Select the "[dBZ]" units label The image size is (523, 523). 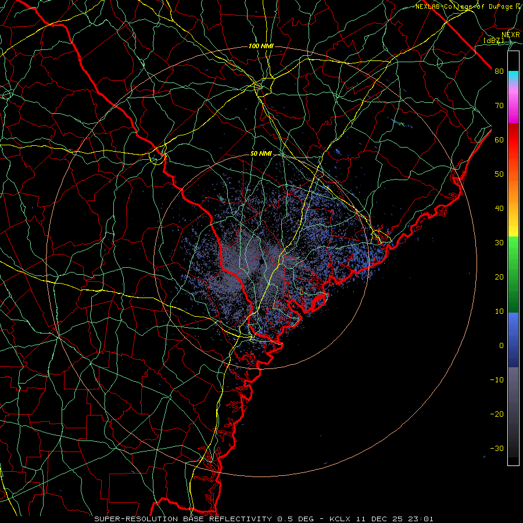click(x=493, y=40)
